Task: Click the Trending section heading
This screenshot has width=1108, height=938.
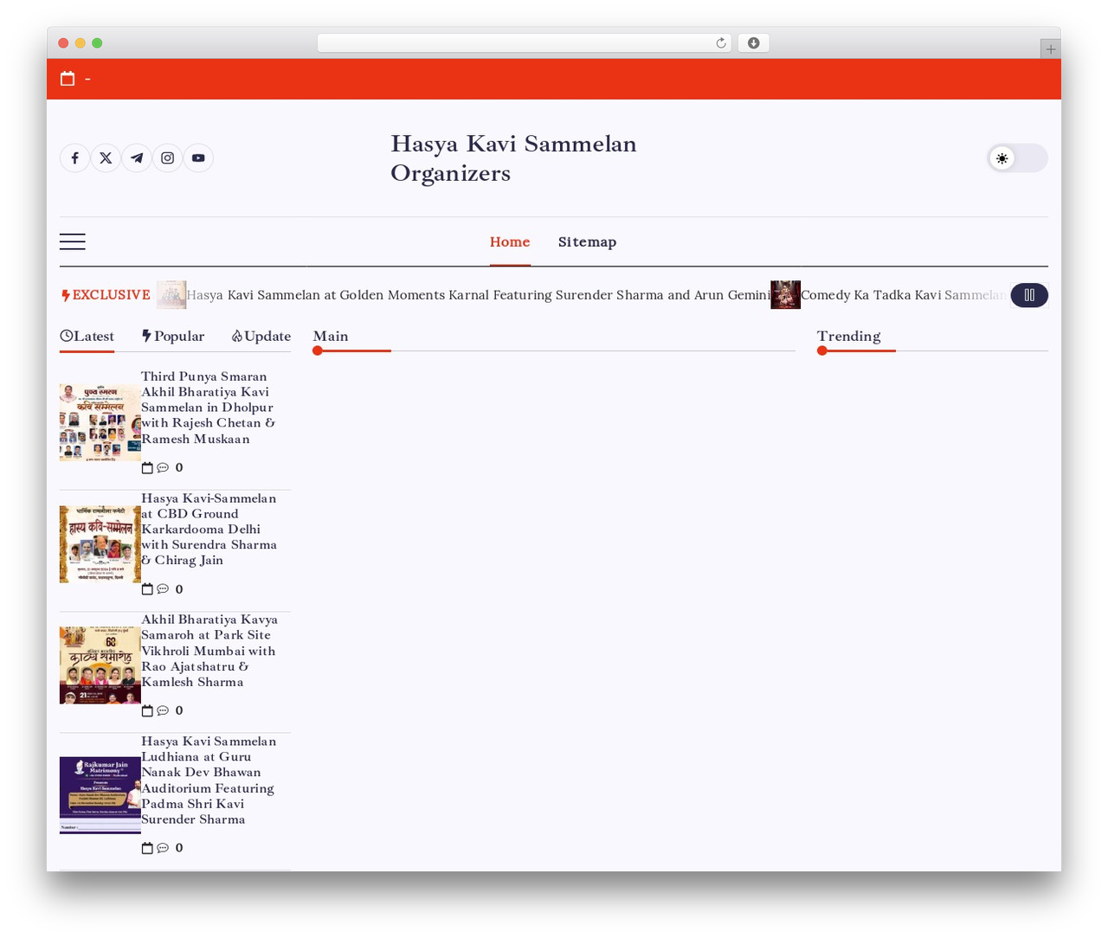Action: [x=848, y=337]
